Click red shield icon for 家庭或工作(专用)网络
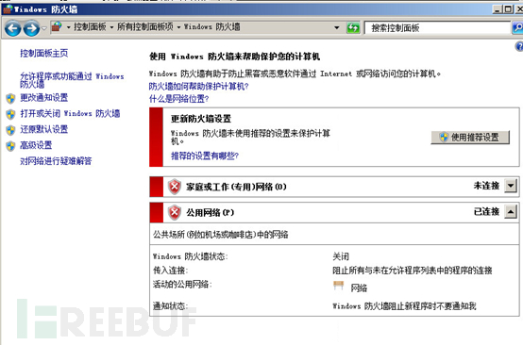This screenshot has height=345, width=523. pyautogui.click(x=174, y=187)
